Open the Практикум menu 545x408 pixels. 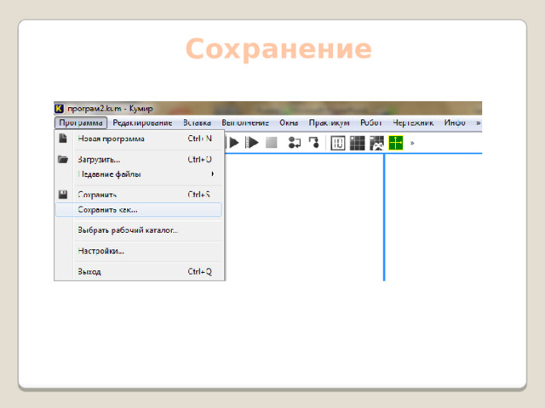pyautogui.click(x=330, y=122)
